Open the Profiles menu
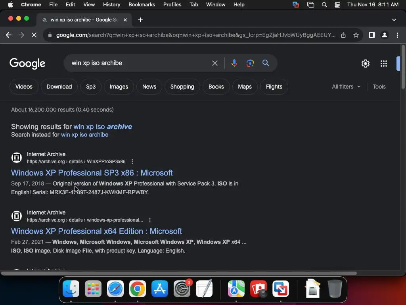The width and height of the screenshot is (406, 305). 172,5
